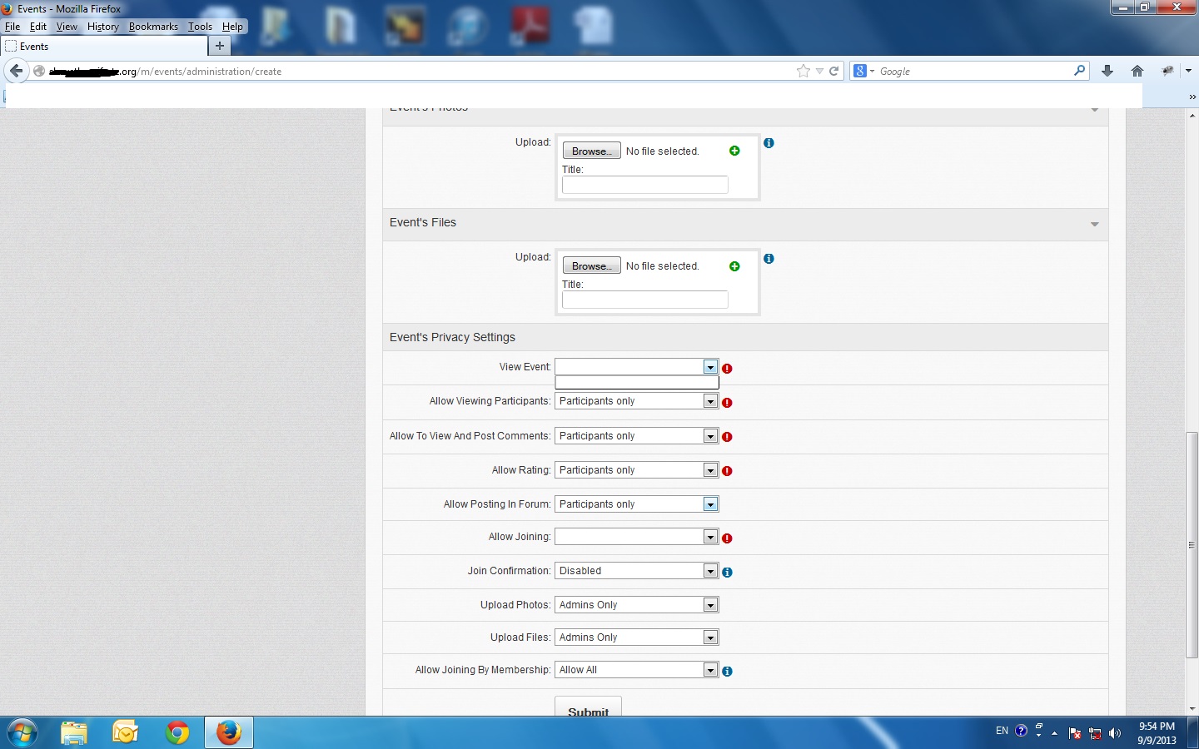Screen dimensions: 1199x749
Task: Open the Bookmarks menu
Action: coord(153,27)
